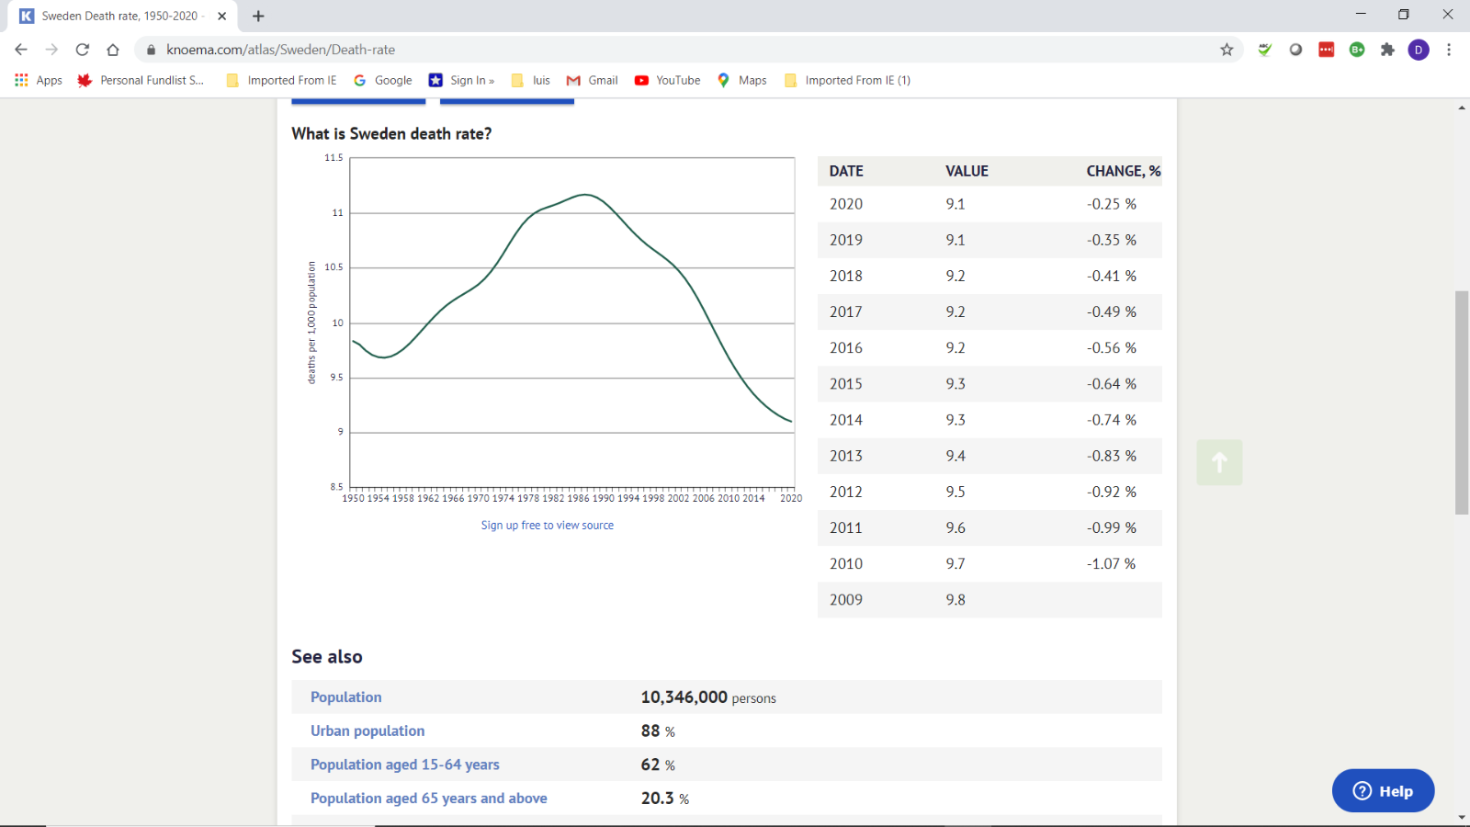The image size is (1470, 827).
Task: Go back to the previous page
Action: 21,50
